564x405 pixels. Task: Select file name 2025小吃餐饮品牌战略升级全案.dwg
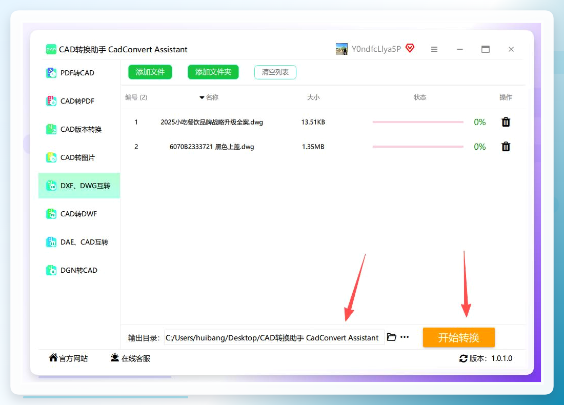(211, 122)
